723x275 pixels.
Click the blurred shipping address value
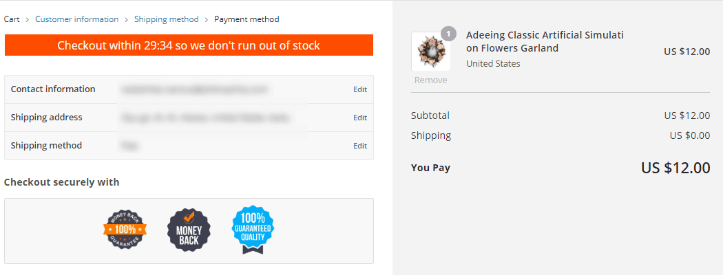click(x=204, y=118)
